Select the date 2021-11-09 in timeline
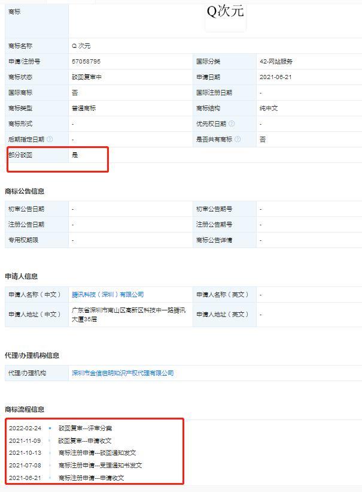Image resolution: width=362 pixels, height=492 pixels. click(x=25, y=441)
